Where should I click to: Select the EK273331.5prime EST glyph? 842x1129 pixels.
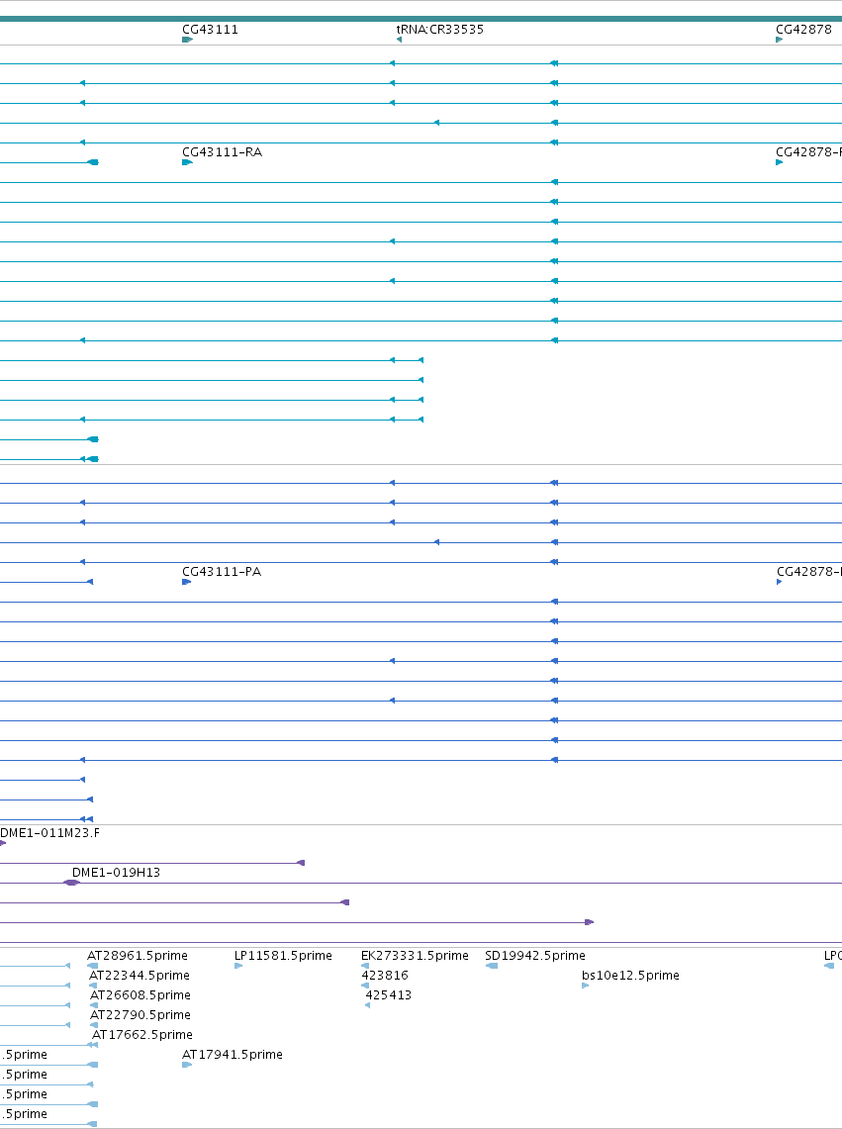(x=365, y=967)
